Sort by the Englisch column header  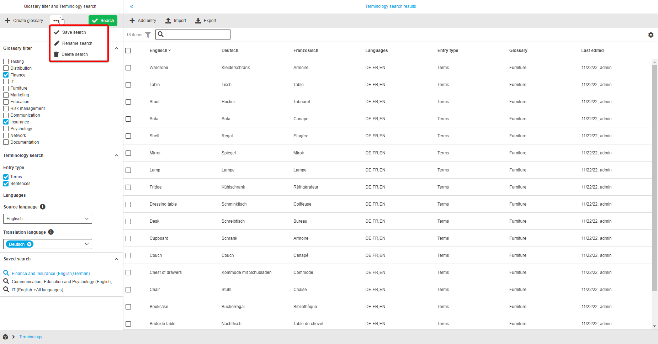(160, 51)
